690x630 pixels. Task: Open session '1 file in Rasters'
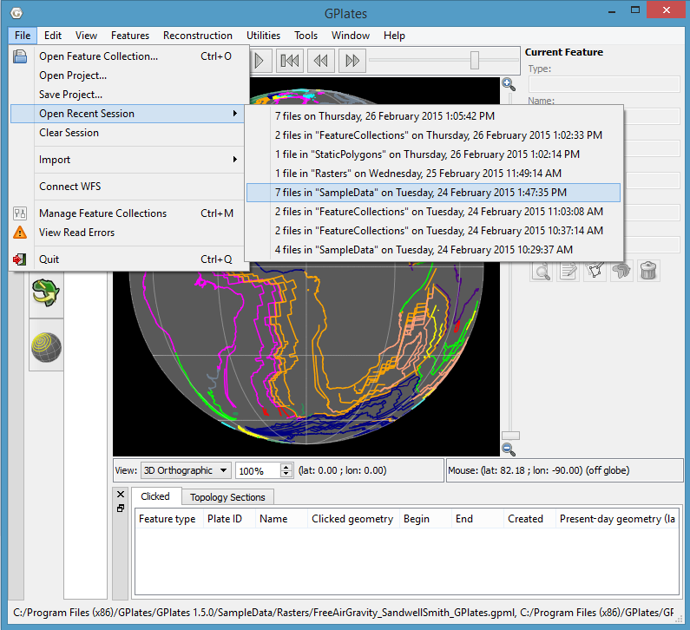pyautogui.click(x=433, y=174)
